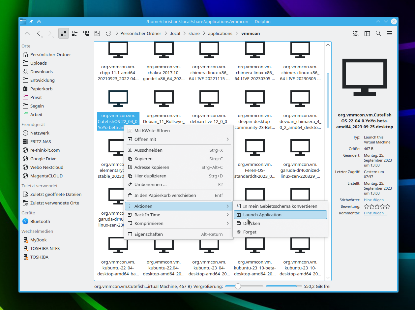Click the share breadcrumb
415x310 pixels.
pos(194,33)
